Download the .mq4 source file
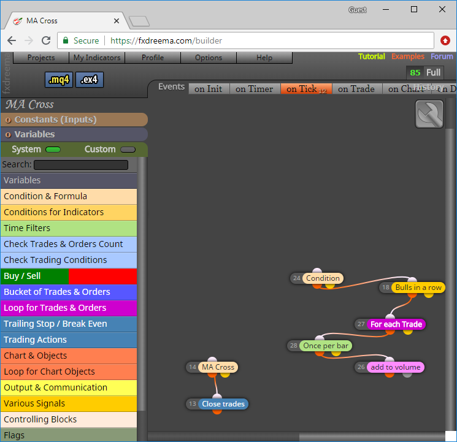The width and height of the screenshot is (457, 442). 59,80
